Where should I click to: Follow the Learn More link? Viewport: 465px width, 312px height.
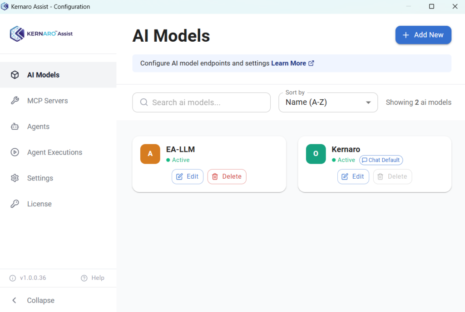pyautogui.click(x=292, y=63)
